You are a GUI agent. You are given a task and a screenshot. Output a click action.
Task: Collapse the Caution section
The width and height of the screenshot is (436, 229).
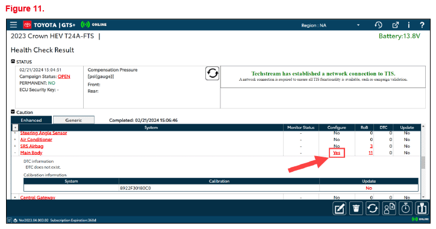pyautogui.click(x=13, y=112)
